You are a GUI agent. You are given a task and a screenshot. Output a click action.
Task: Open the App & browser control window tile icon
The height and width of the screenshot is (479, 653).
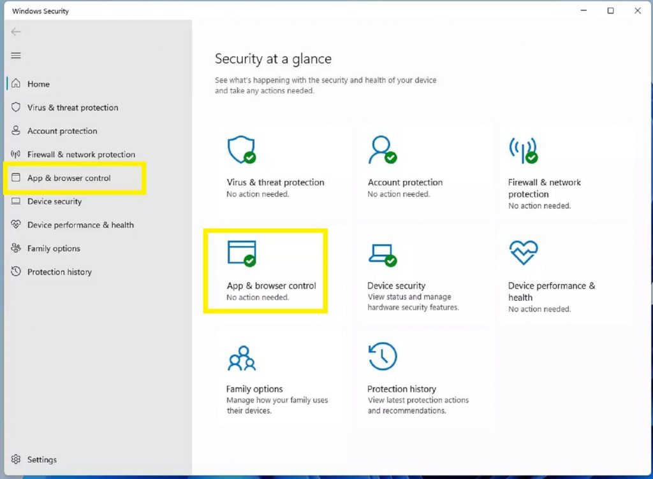click(242, 253)
